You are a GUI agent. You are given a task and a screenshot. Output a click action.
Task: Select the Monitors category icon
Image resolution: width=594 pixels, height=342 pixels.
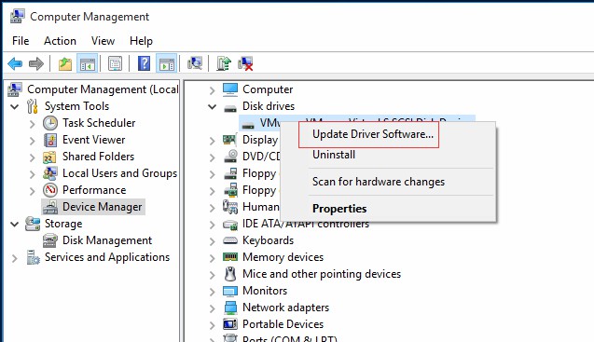tap(230, 291)
